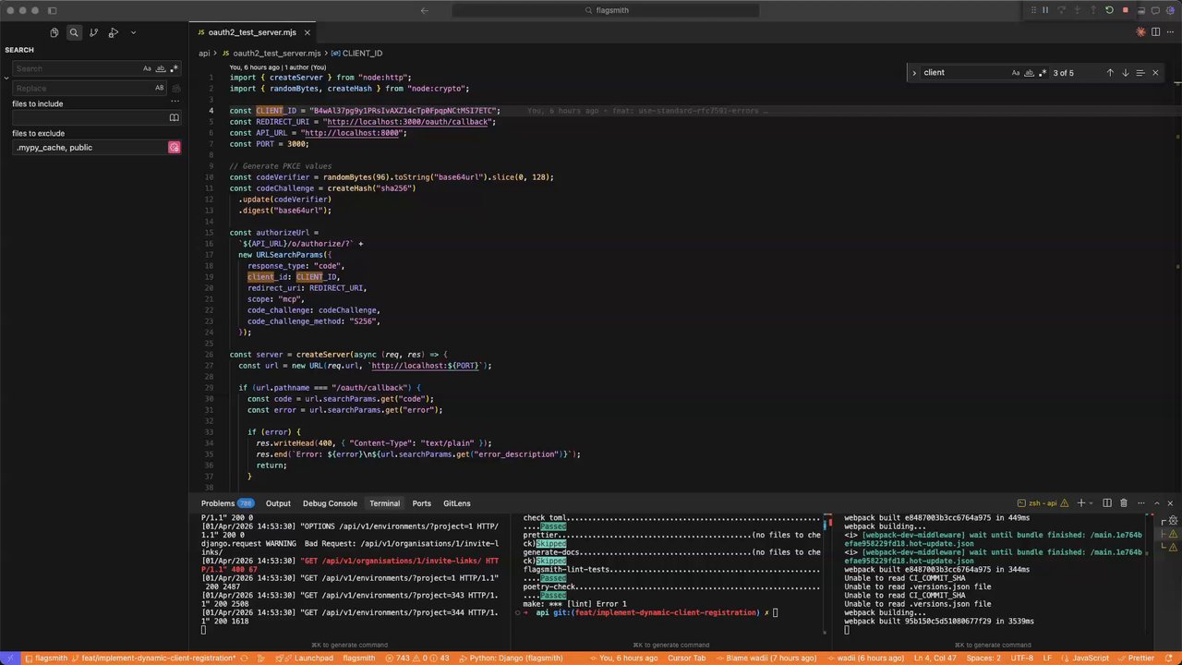Pause the debugger in debug toolbar

1045,10
